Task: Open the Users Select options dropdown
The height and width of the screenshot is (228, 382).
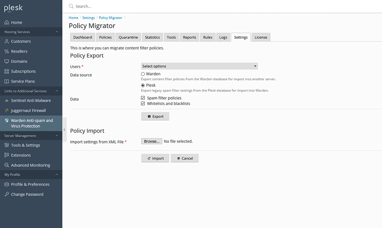Action: 199,66
